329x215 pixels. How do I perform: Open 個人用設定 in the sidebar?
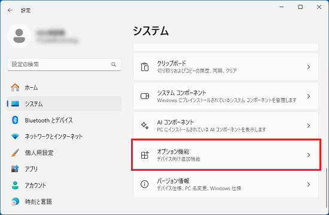click(64, 153)
